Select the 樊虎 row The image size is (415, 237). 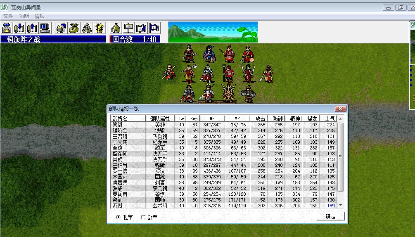tap(224, 159)
